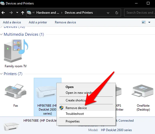Viewport: 155px width, 134px height.
Task: Click the Add a printer command
Action: tap(38, 22)
